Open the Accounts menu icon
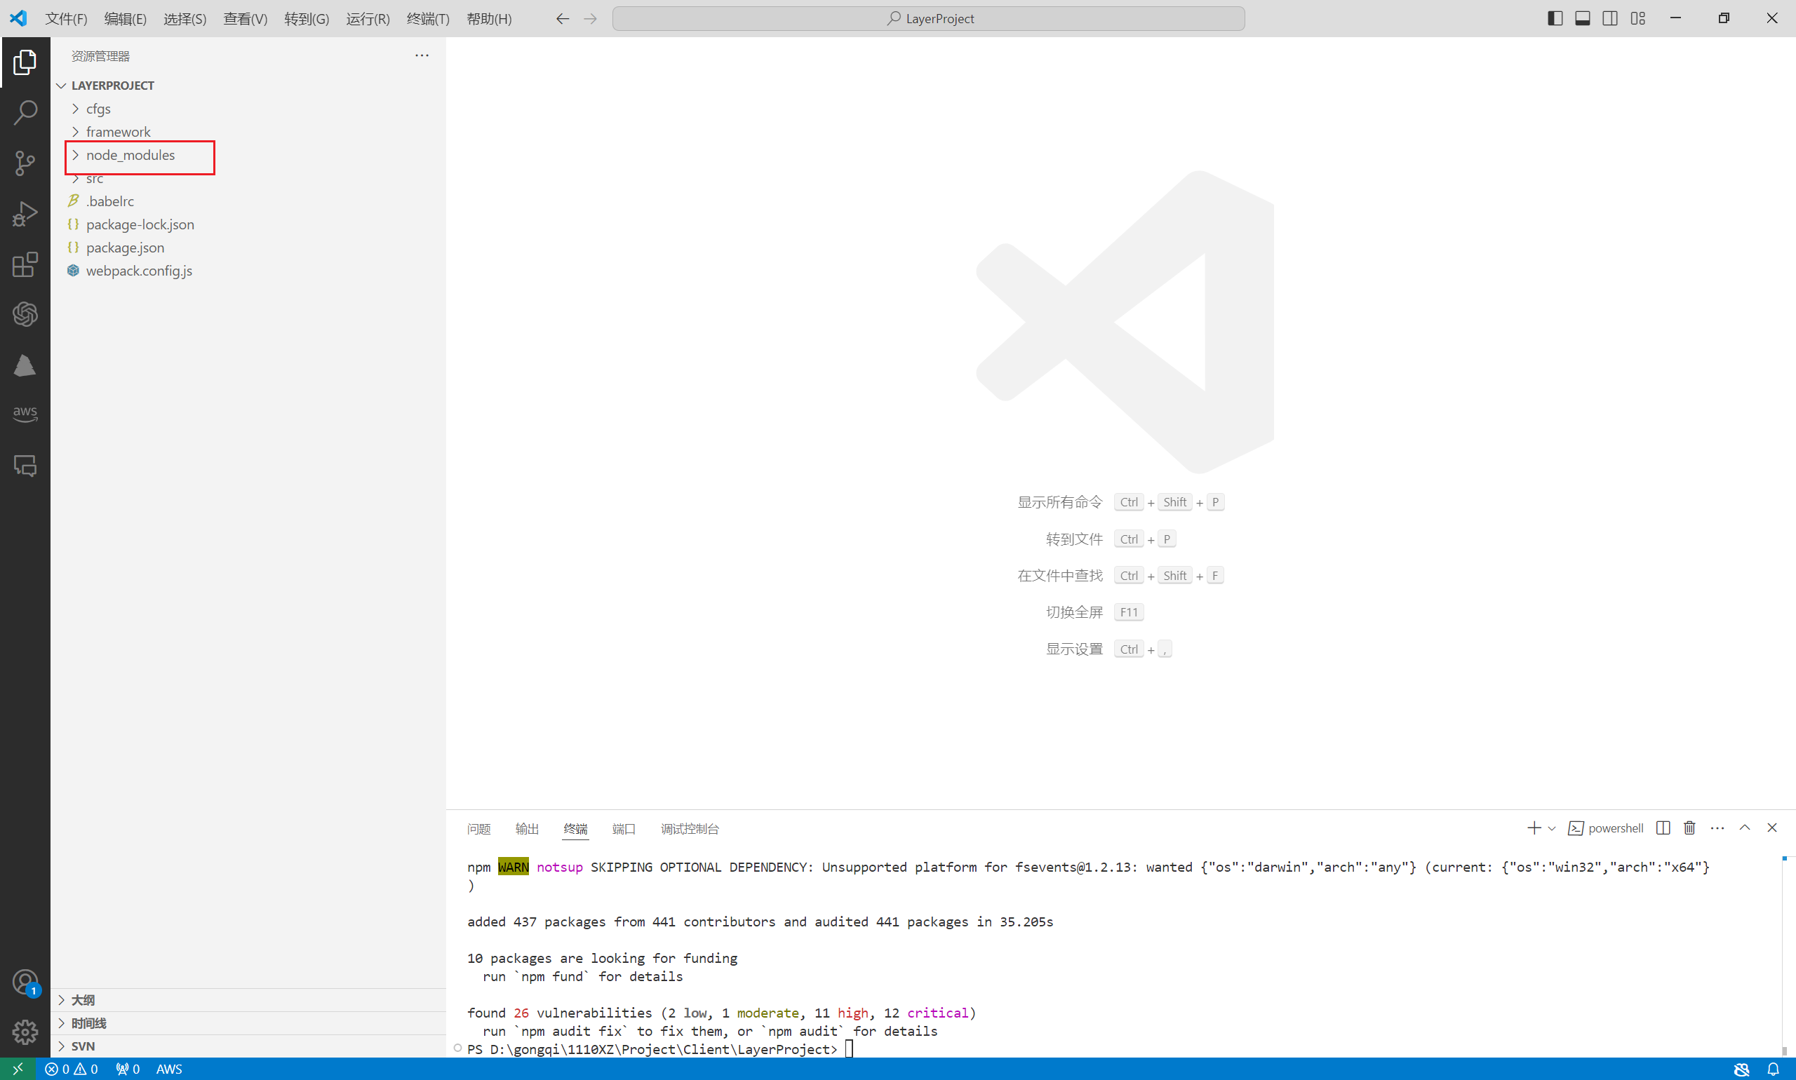1796x1080 pixels. pos(25,983)
